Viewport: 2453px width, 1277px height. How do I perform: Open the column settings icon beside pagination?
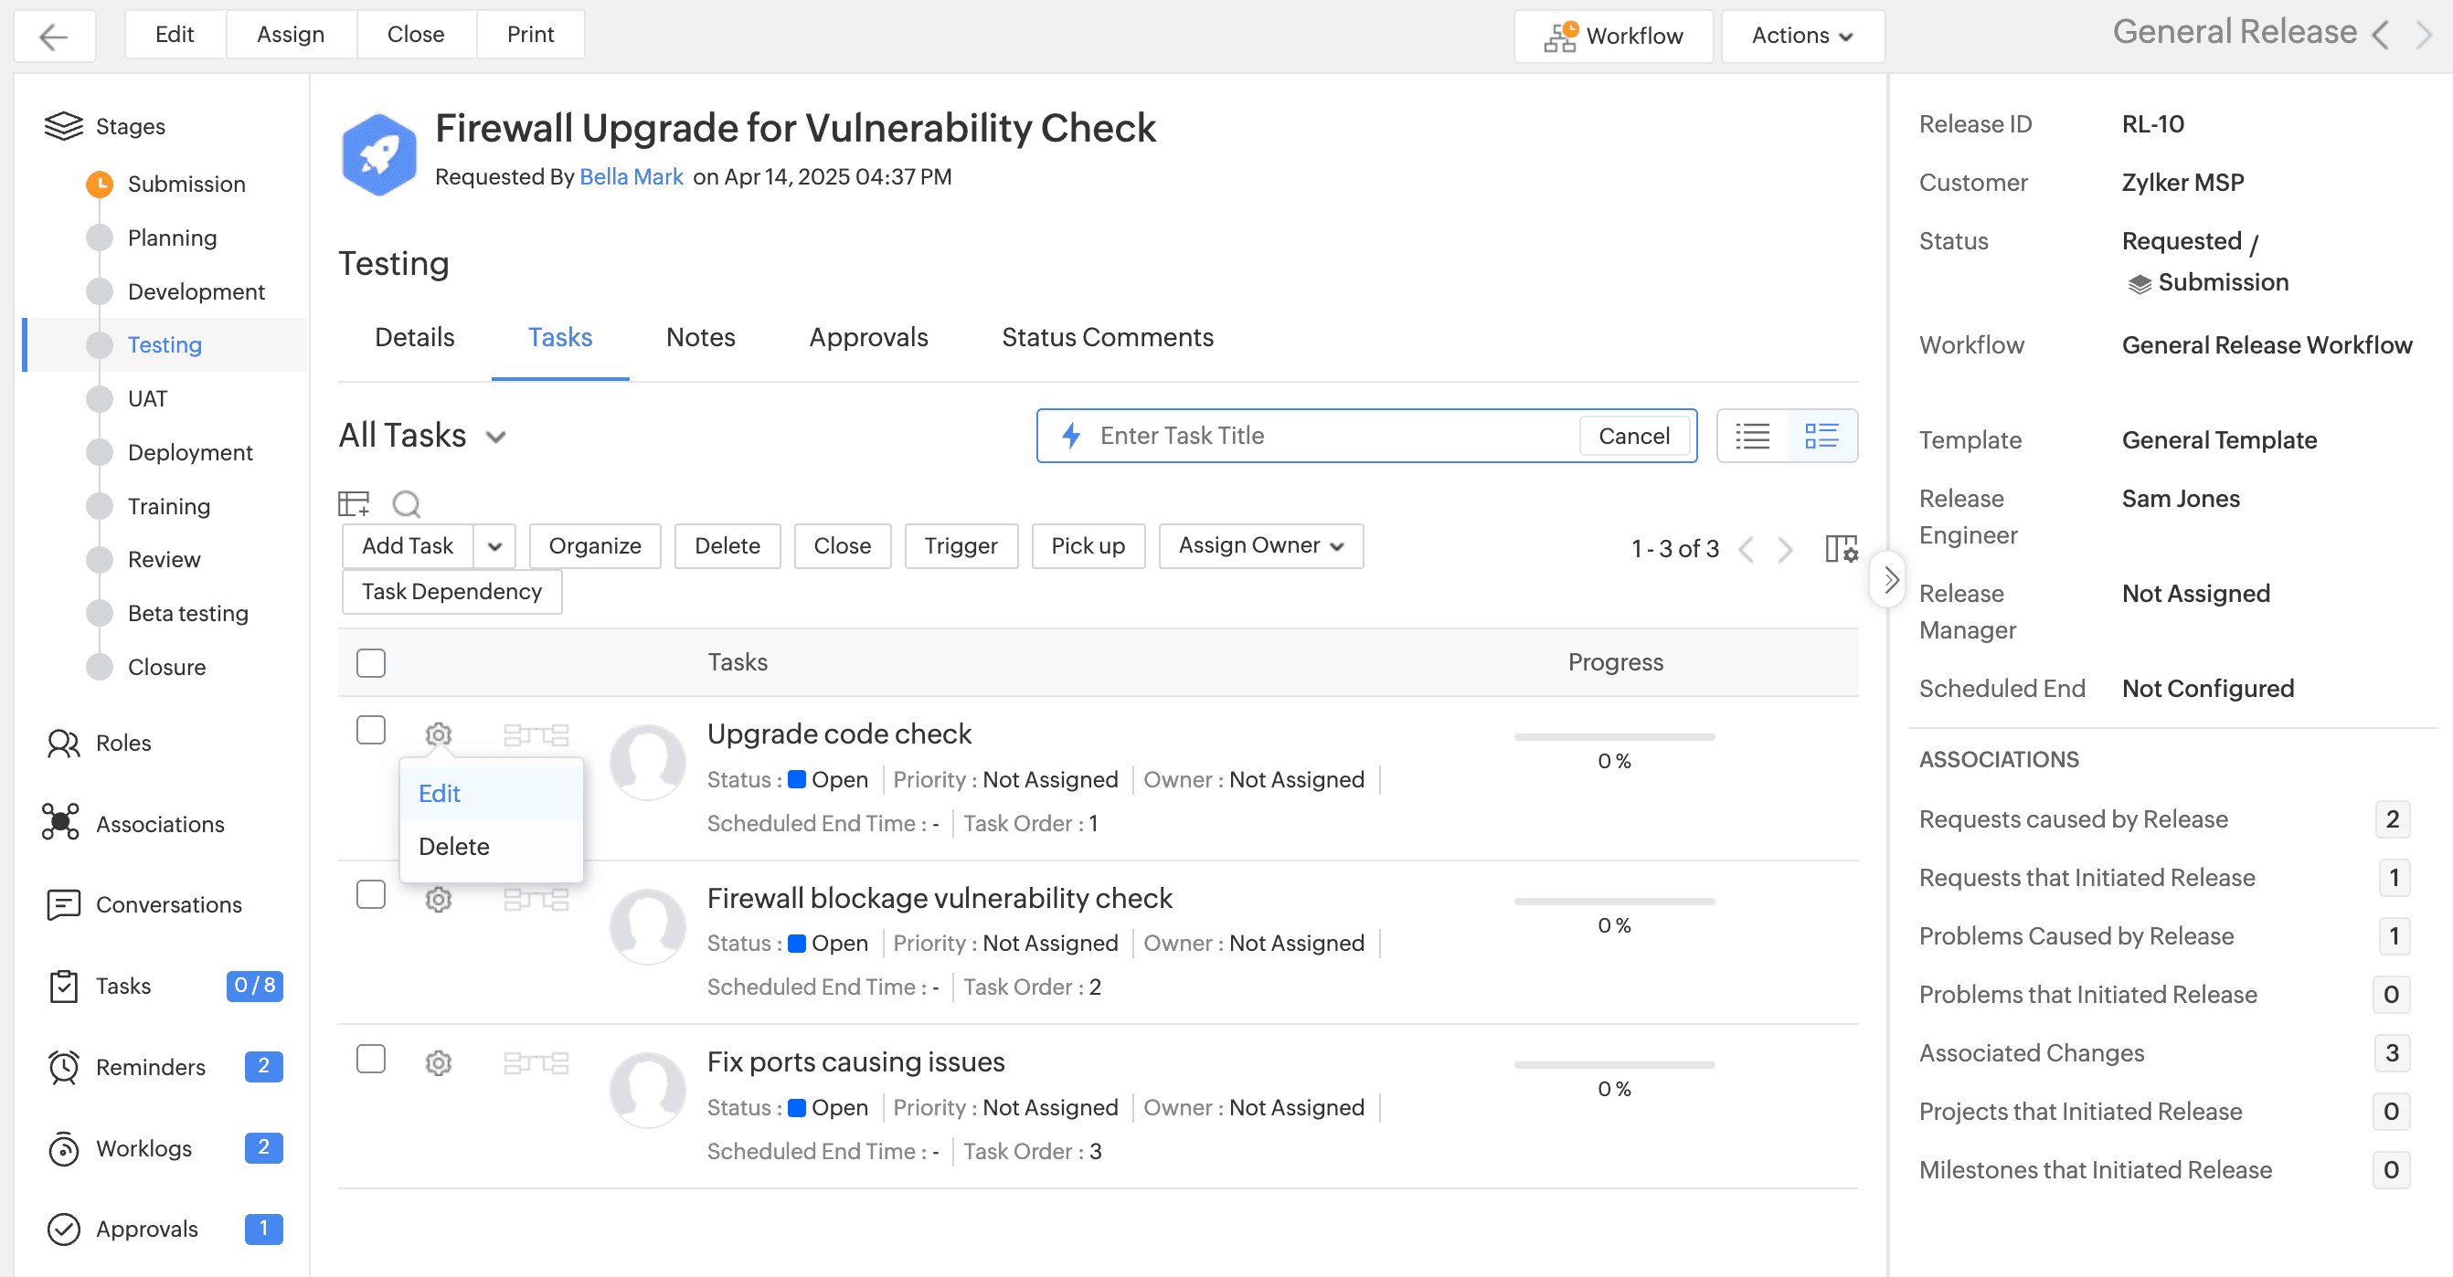click(x=1841, y=548)
